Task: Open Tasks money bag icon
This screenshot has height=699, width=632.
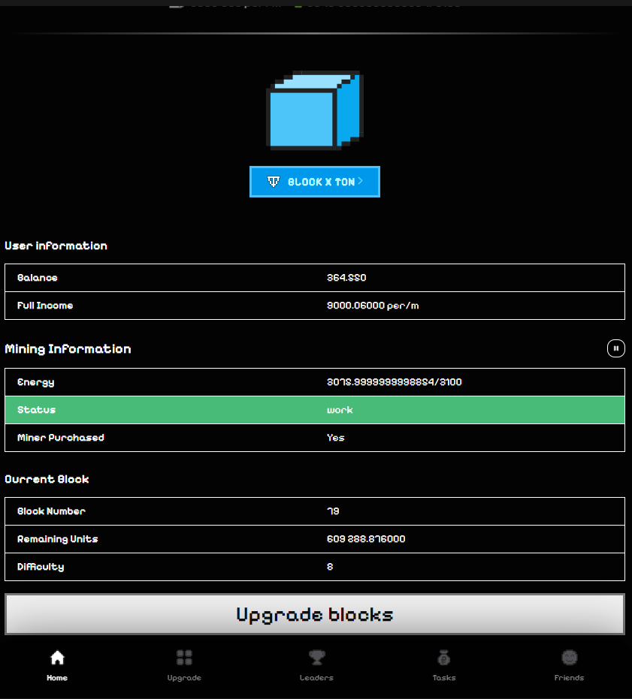Action: tap(443, 657)
